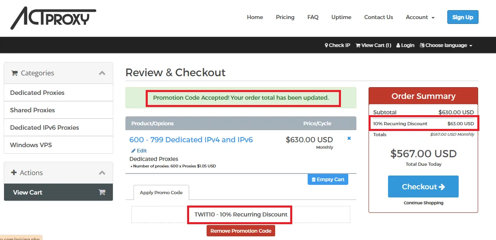This screenshot has height=240, width=496.
Task: Click the pencil Edit icon below the product
Action: click(x=134, y=150)
